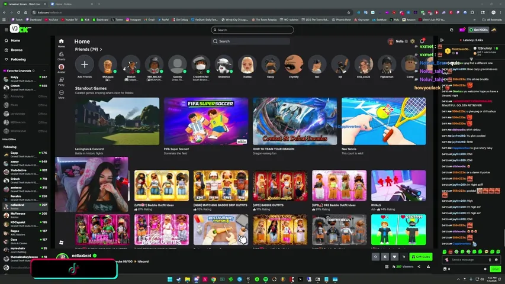Bookmark page with the star in address bar

349,12
